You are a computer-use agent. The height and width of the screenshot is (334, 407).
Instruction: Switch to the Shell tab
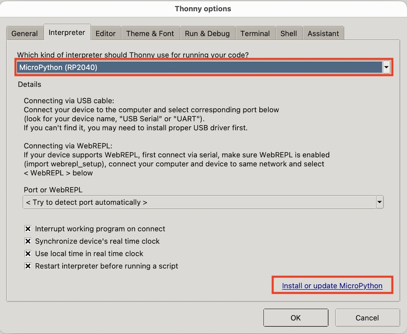coord(289,33)
